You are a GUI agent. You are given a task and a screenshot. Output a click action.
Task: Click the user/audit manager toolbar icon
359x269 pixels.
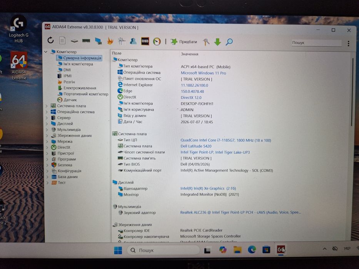click(x=133, y=41)
